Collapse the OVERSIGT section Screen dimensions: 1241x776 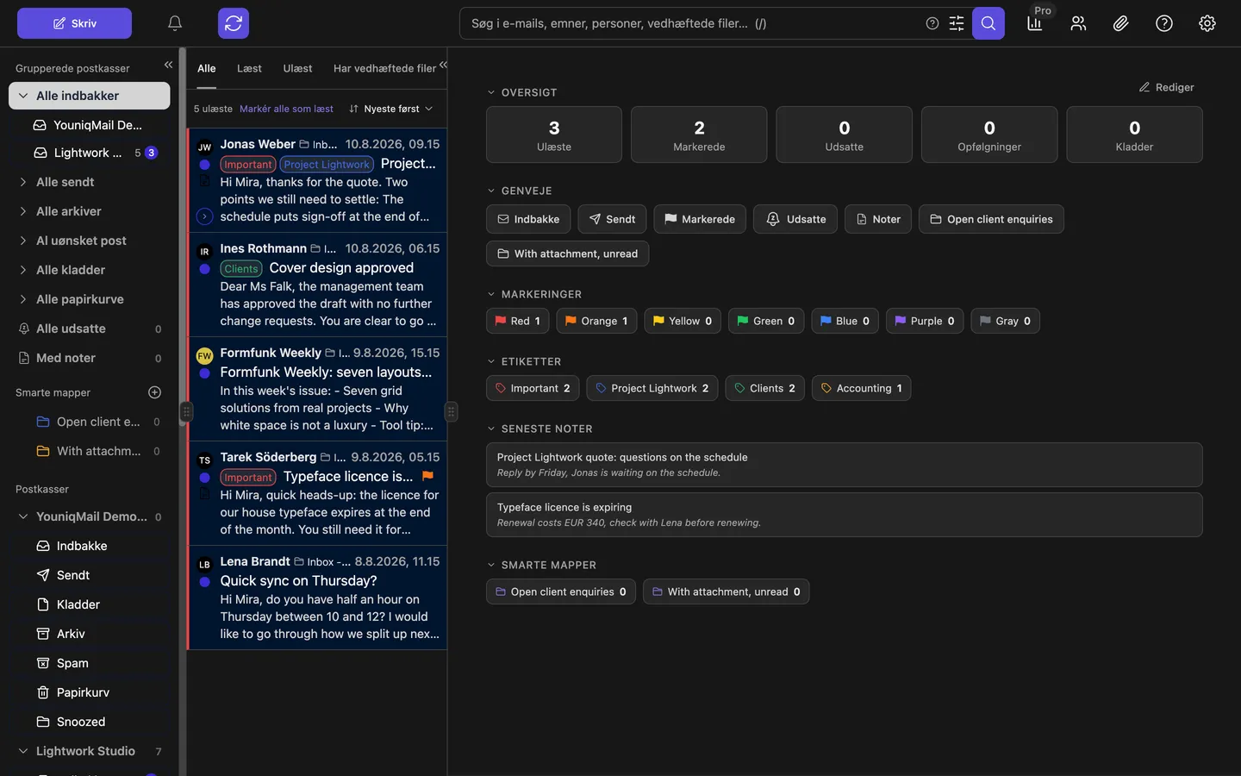coord(491,92)
